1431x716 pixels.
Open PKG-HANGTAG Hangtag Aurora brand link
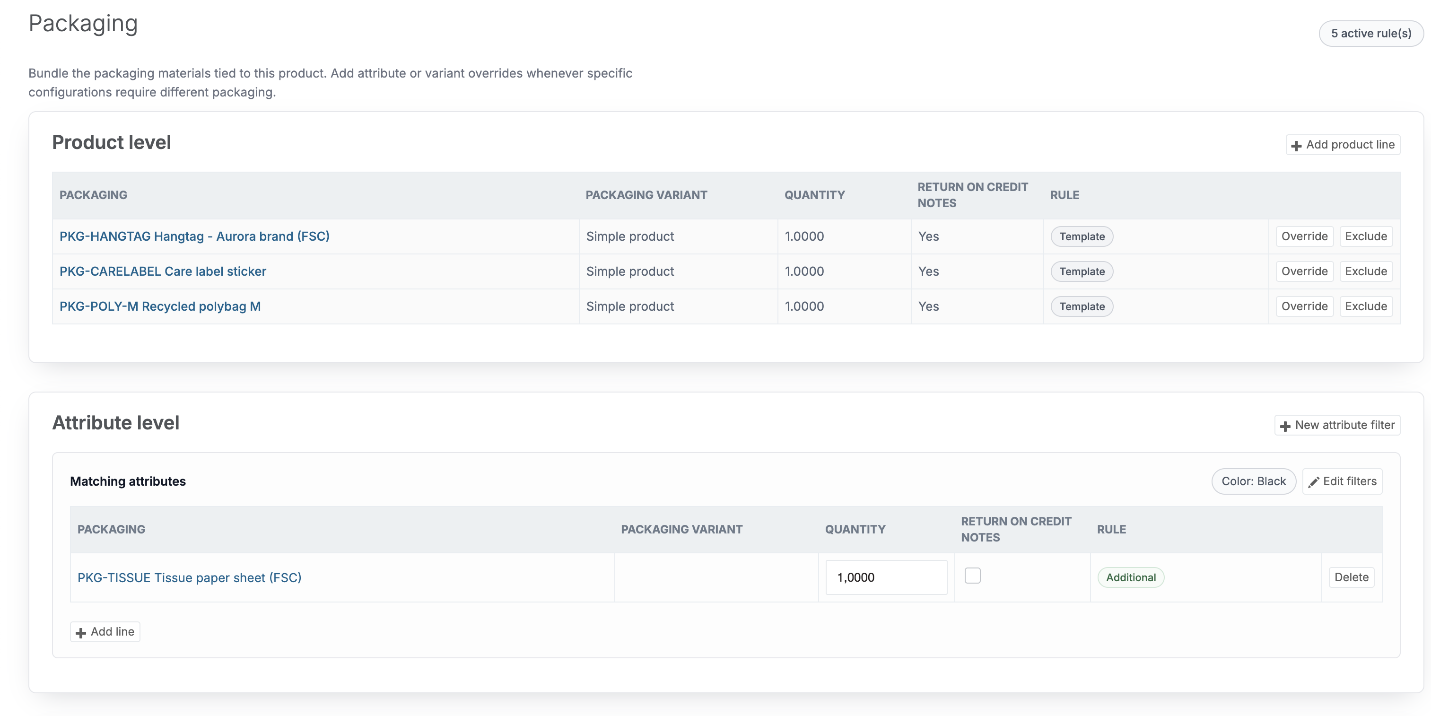tap(194, 236)
